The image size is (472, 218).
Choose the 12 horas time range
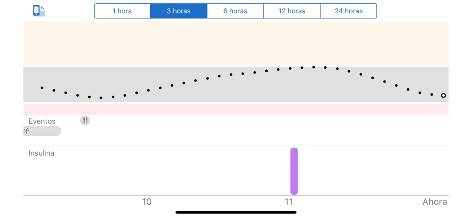pyautogui.click(x=292, y=11)
